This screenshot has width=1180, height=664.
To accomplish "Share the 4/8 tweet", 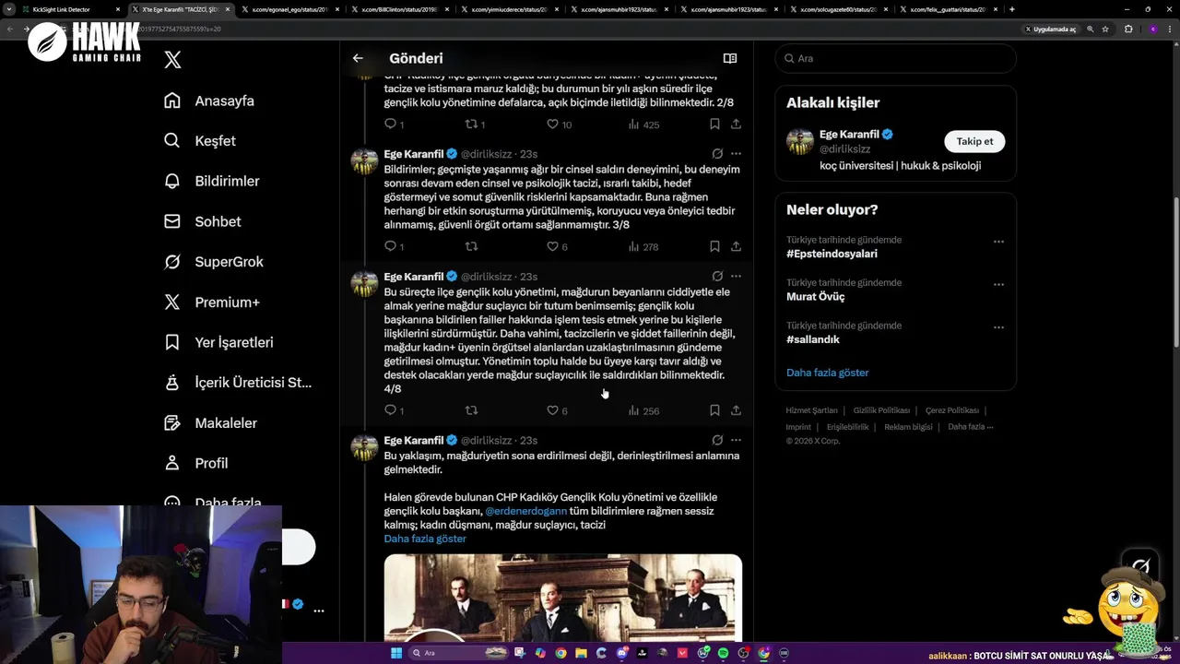I will 736,410.
